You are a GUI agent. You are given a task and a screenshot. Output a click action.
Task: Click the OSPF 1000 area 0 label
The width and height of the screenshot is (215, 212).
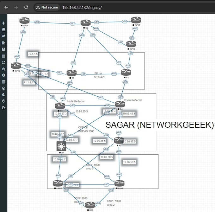pos(93,166)
